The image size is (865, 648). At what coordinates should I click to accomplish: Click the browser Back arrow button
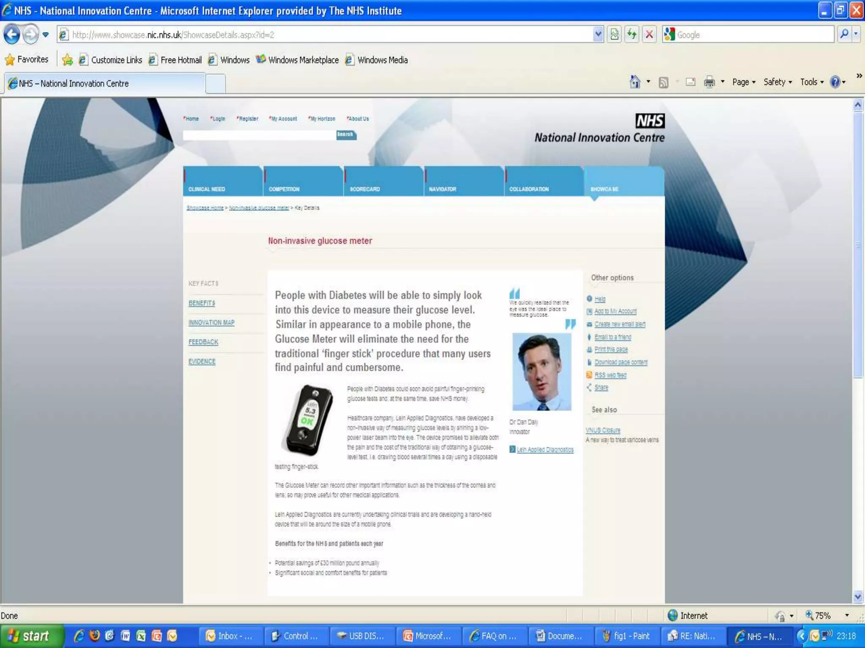(x=12, y=35)
